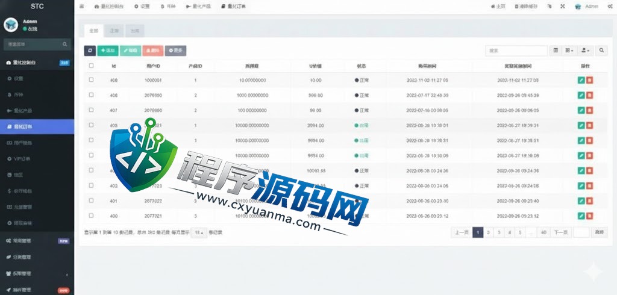617x295 pixels.
Task: Open the gray More (更多) dropdown button
Action: pyautogui.click(x=175, y=51)
